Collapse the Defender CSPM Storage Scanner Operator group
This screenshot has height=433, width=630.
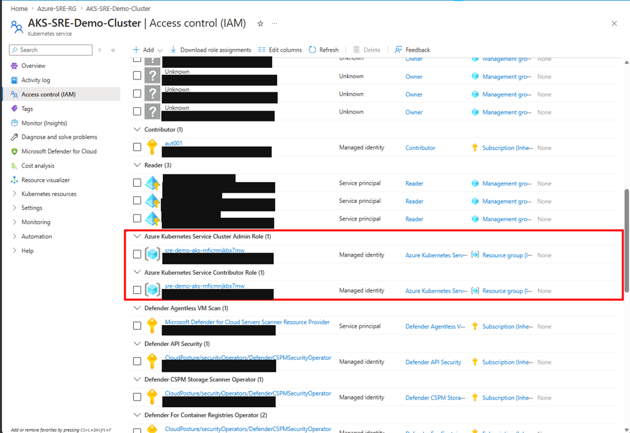(137, 379)
